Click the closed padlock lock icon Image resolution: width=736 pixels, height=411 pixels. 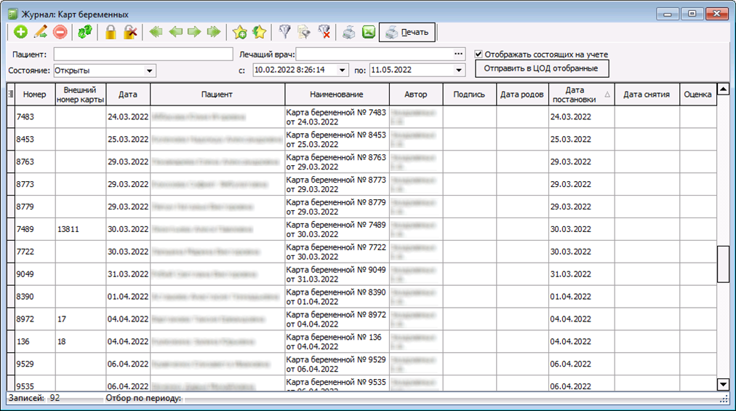(111, 32)
